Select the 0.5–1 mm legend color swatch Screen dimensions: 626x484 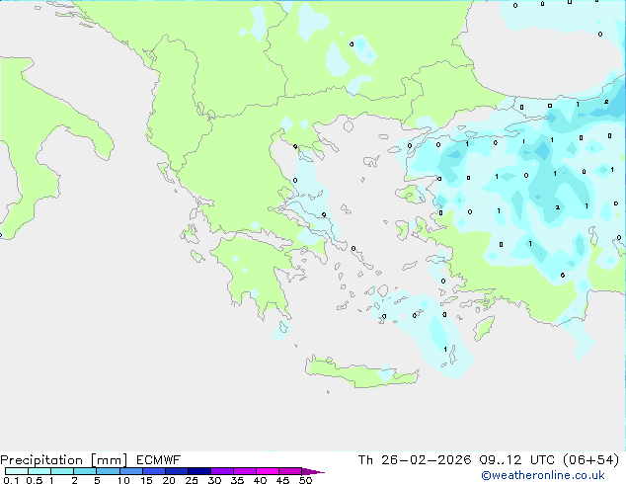(39, 471)
